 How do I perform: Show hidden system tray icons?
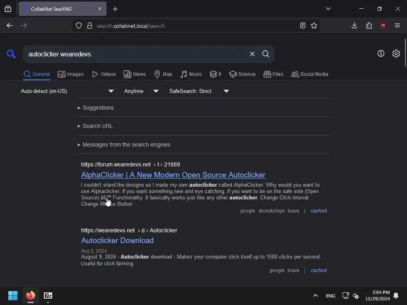pos(315,295)
